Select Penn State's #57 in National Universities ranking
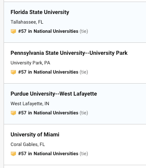146x168 pixels. click(x=48, y=72)
